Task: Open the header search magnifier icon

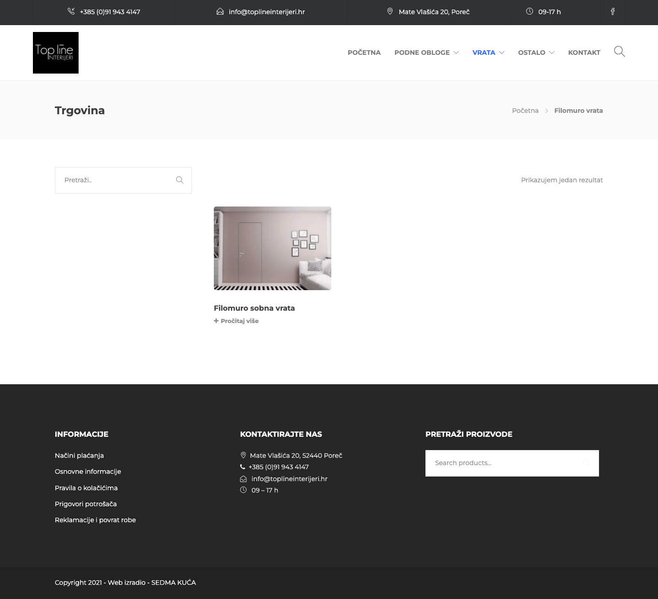Action: pyautogui.click(x=620, y=52)
